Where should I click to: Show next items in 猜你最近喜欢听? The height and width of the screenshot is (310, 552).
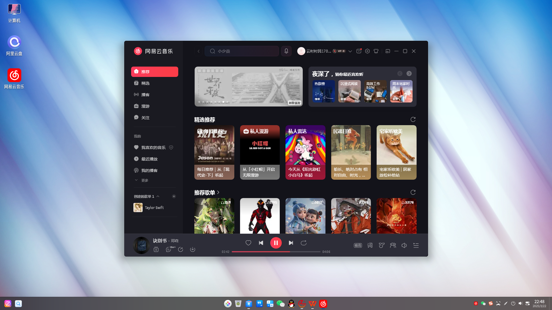(409, 73)
